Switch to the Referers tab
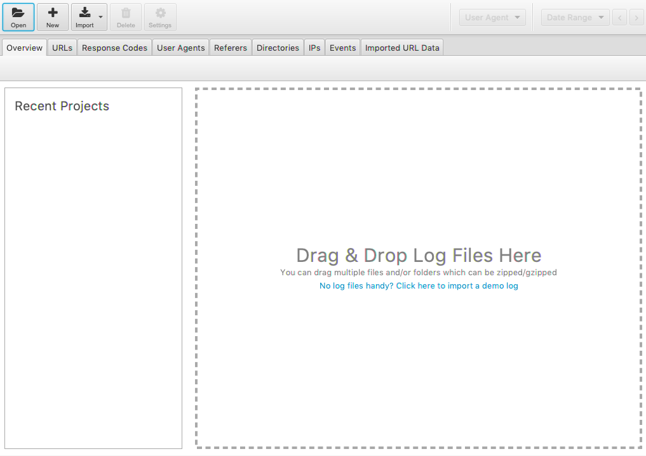This screenshot has width=646, height=456. [230, 47]
